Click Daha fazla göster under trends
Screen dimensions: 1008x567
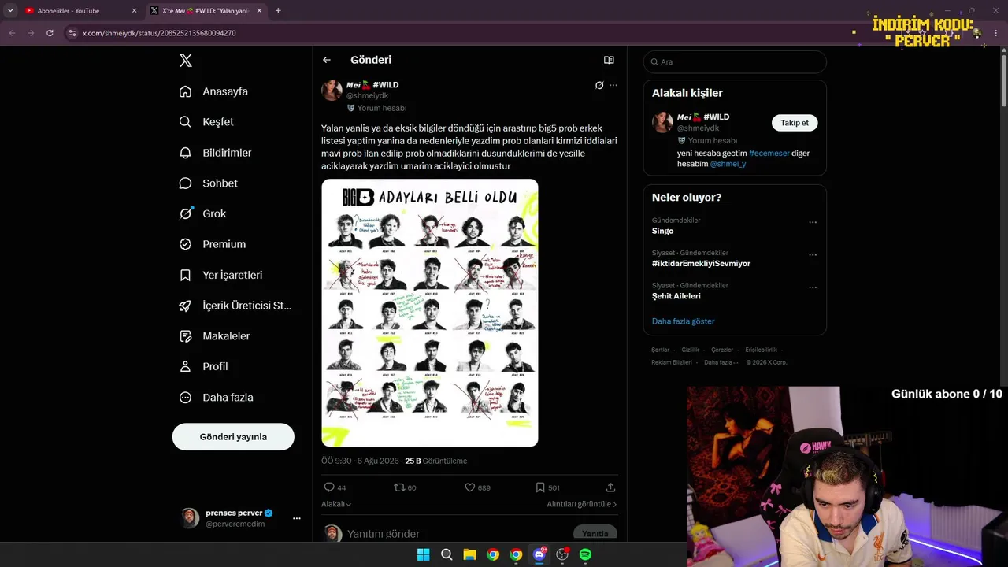pyautogui.click(x=684, y=321)
